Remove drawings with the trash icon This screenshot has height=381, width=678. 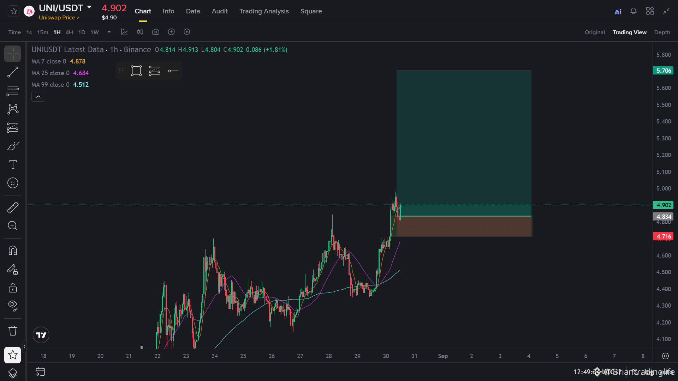tap(13, 331)
